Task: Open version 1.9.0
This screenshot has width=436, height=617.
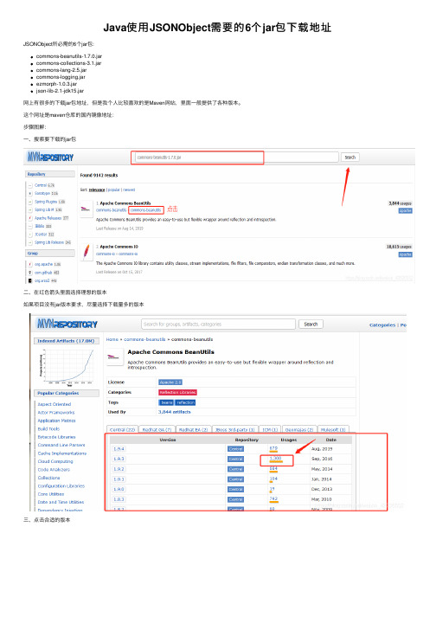Action: click(119, 490)
